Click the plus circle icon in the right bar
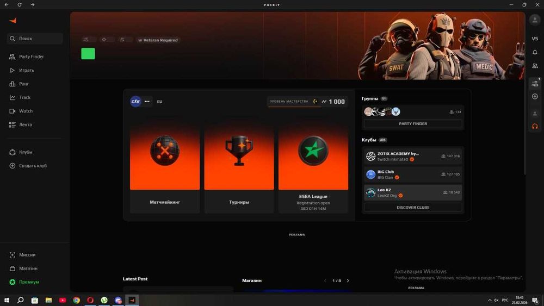This screenshot has width=544, height=306. [x=535, y=96]
